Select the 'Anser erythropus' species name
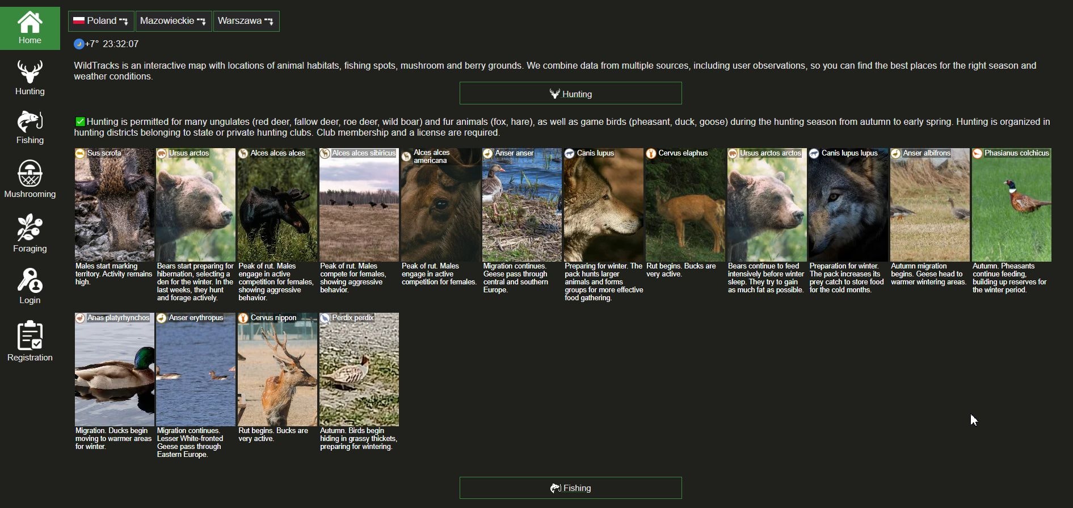The image size is (1073, 508). click(x=196, y=318)
